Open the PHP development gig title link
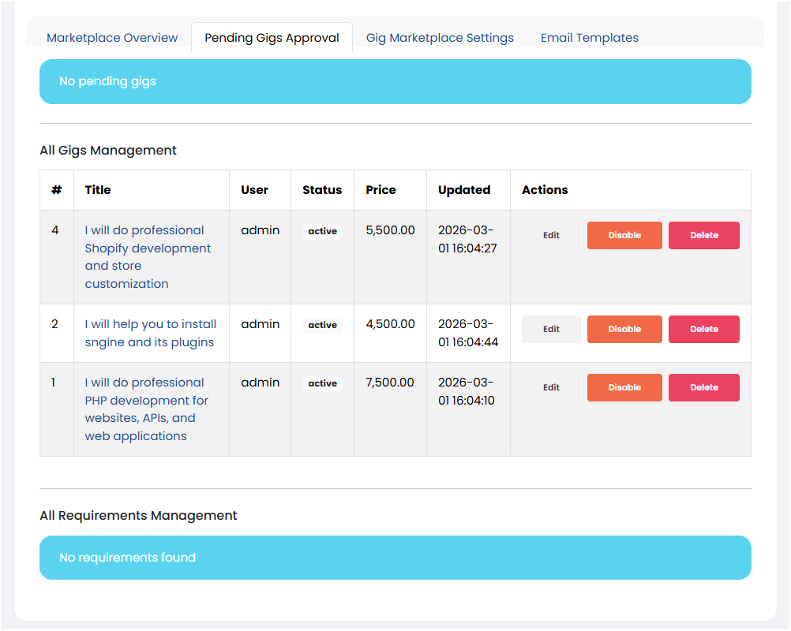Image resolution: width=791 pixels, height=631 pixels. pyautogui.click(x=146, y=409)
